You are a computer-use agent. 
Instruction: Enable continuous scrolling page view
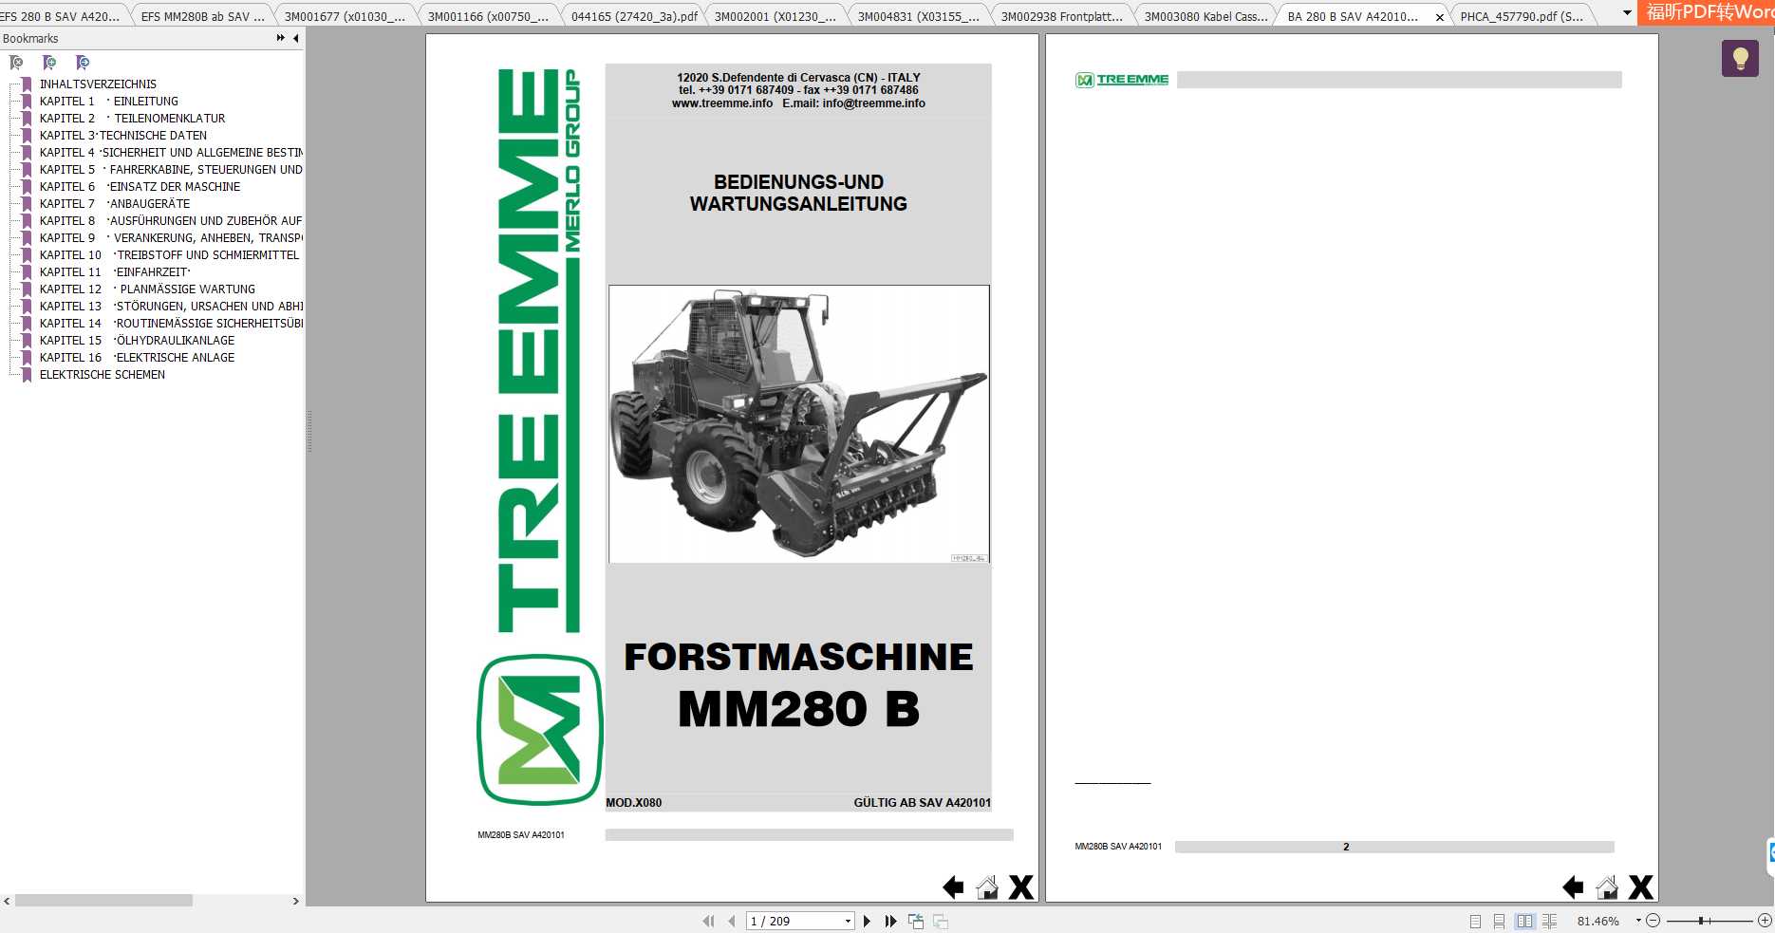click(x=1500, y=921)
